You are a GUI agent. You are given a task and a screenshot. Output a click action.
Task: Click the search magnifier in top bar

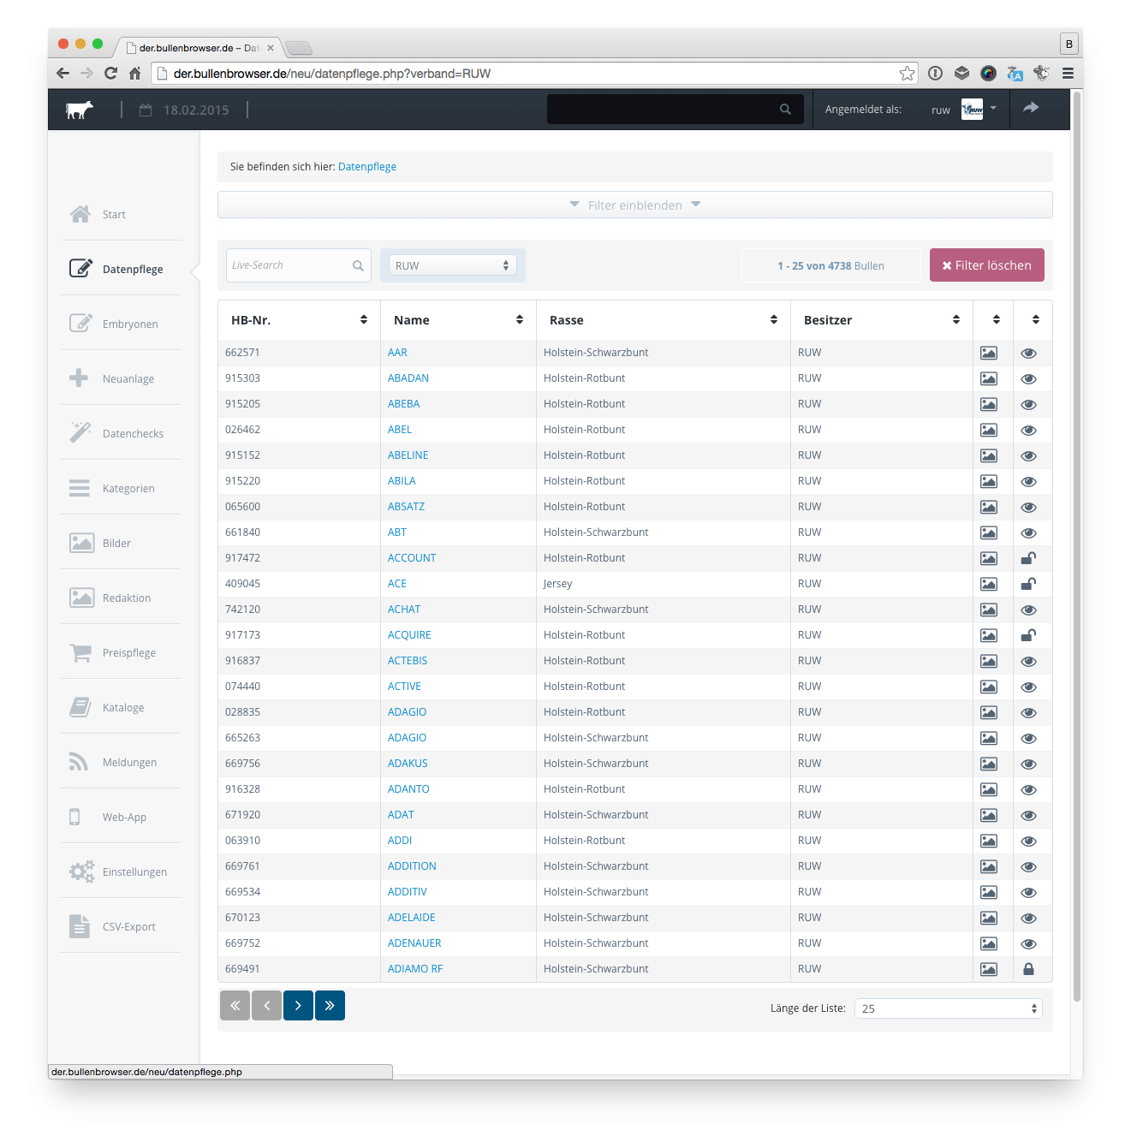coord(785,110)
